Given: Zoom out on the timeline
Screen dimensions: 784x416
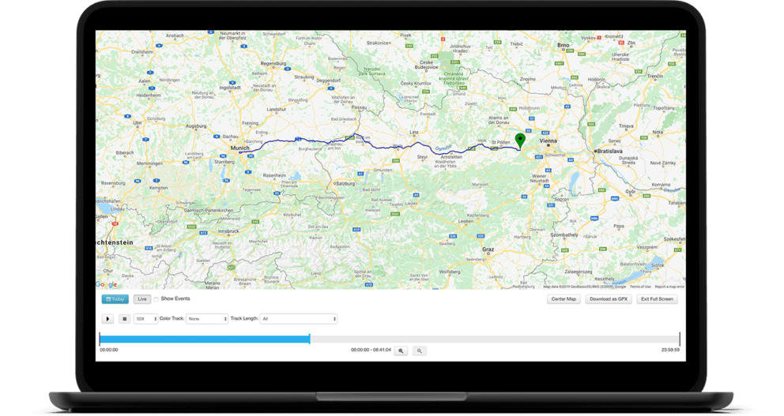Looking at the screenshot, I should click(420, 351).
